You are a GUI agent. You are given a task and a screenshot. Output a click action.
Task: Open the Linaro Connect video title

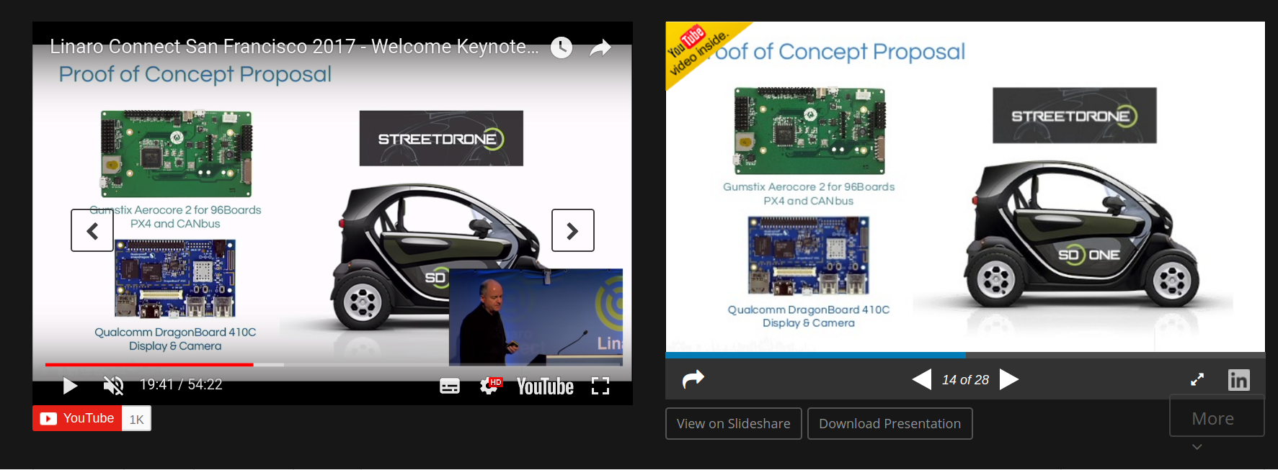tap(294, 47)
